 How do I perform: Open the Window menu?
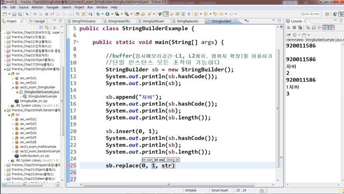pyautogui.click(x=102, y=7)
